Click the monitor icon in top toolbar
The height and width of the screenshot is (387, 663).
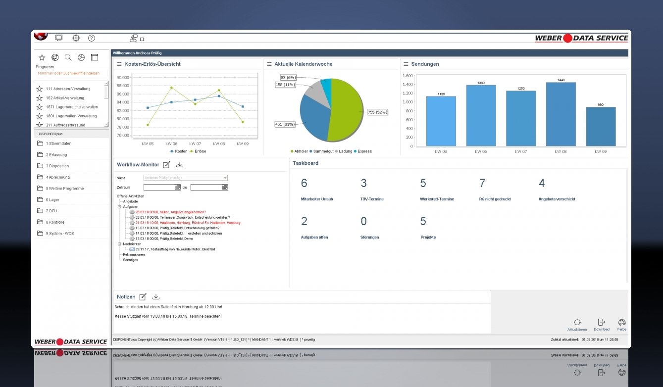click(x=59, y=38)
